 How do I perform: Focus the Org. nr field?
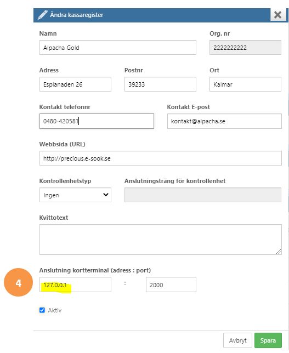click(245, 48)
